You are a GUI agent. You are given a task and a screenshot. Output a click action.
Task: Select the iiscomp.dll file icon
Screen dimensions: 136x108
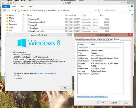[29, 19]
